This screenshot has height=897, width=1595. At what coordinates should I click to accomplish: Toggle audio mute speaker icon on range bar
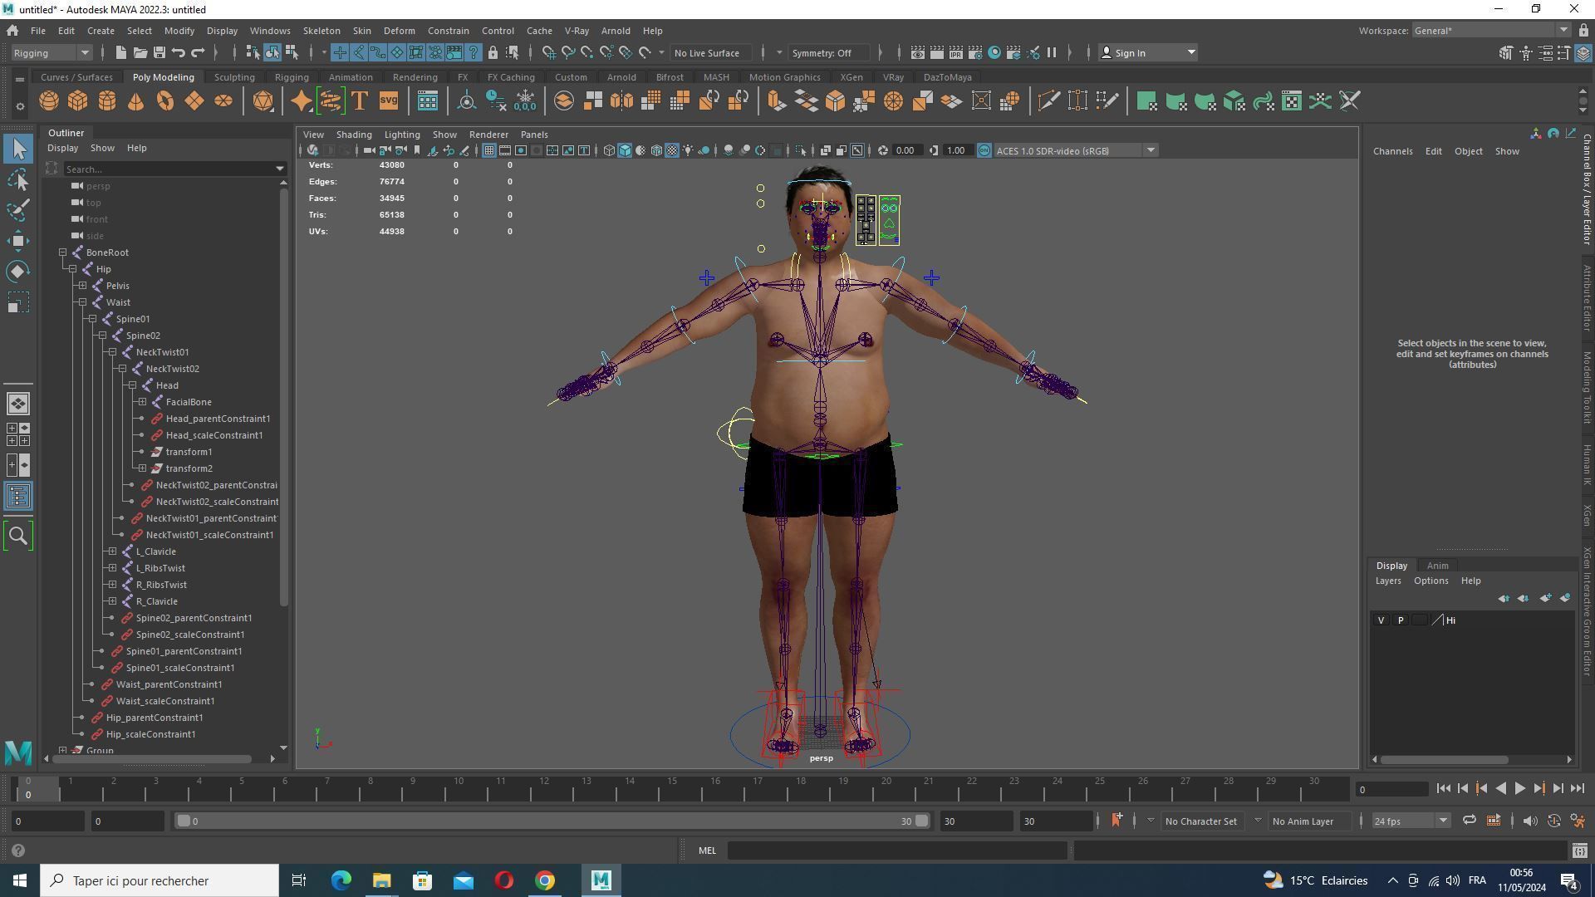(x=1529, y=821)
